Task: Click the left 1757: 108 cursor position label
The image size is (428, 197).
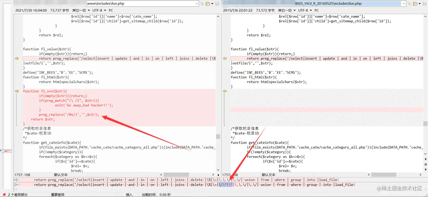Action: coord(23,175)
